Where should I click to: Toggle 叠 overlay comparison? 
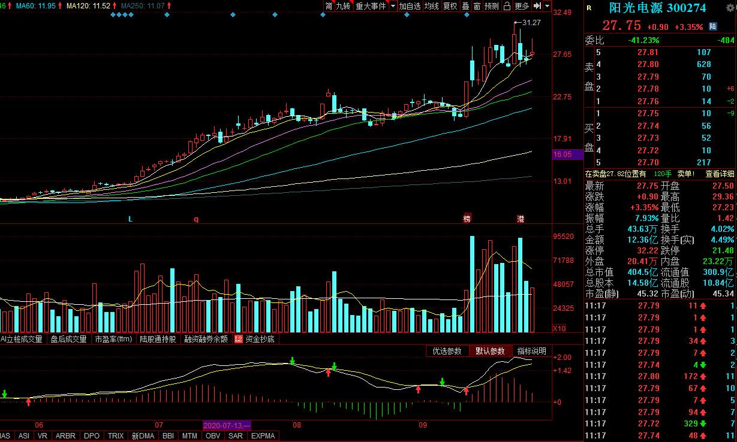pos(465,6)
